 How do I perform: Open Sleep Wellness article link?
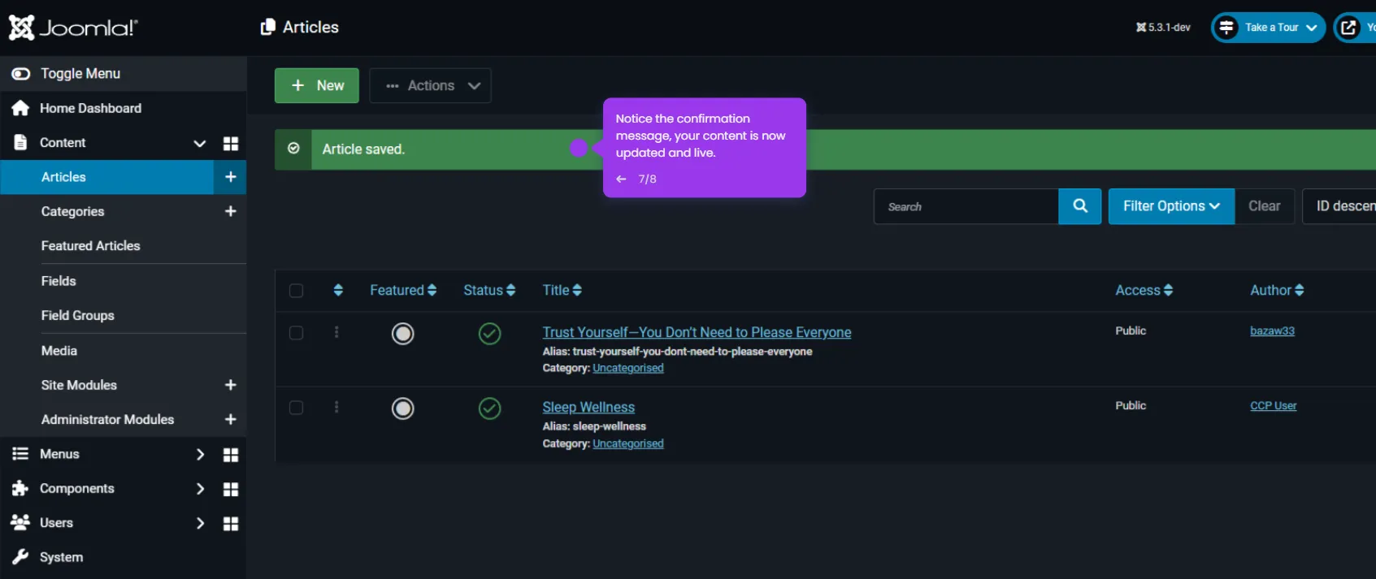(588, 407)
